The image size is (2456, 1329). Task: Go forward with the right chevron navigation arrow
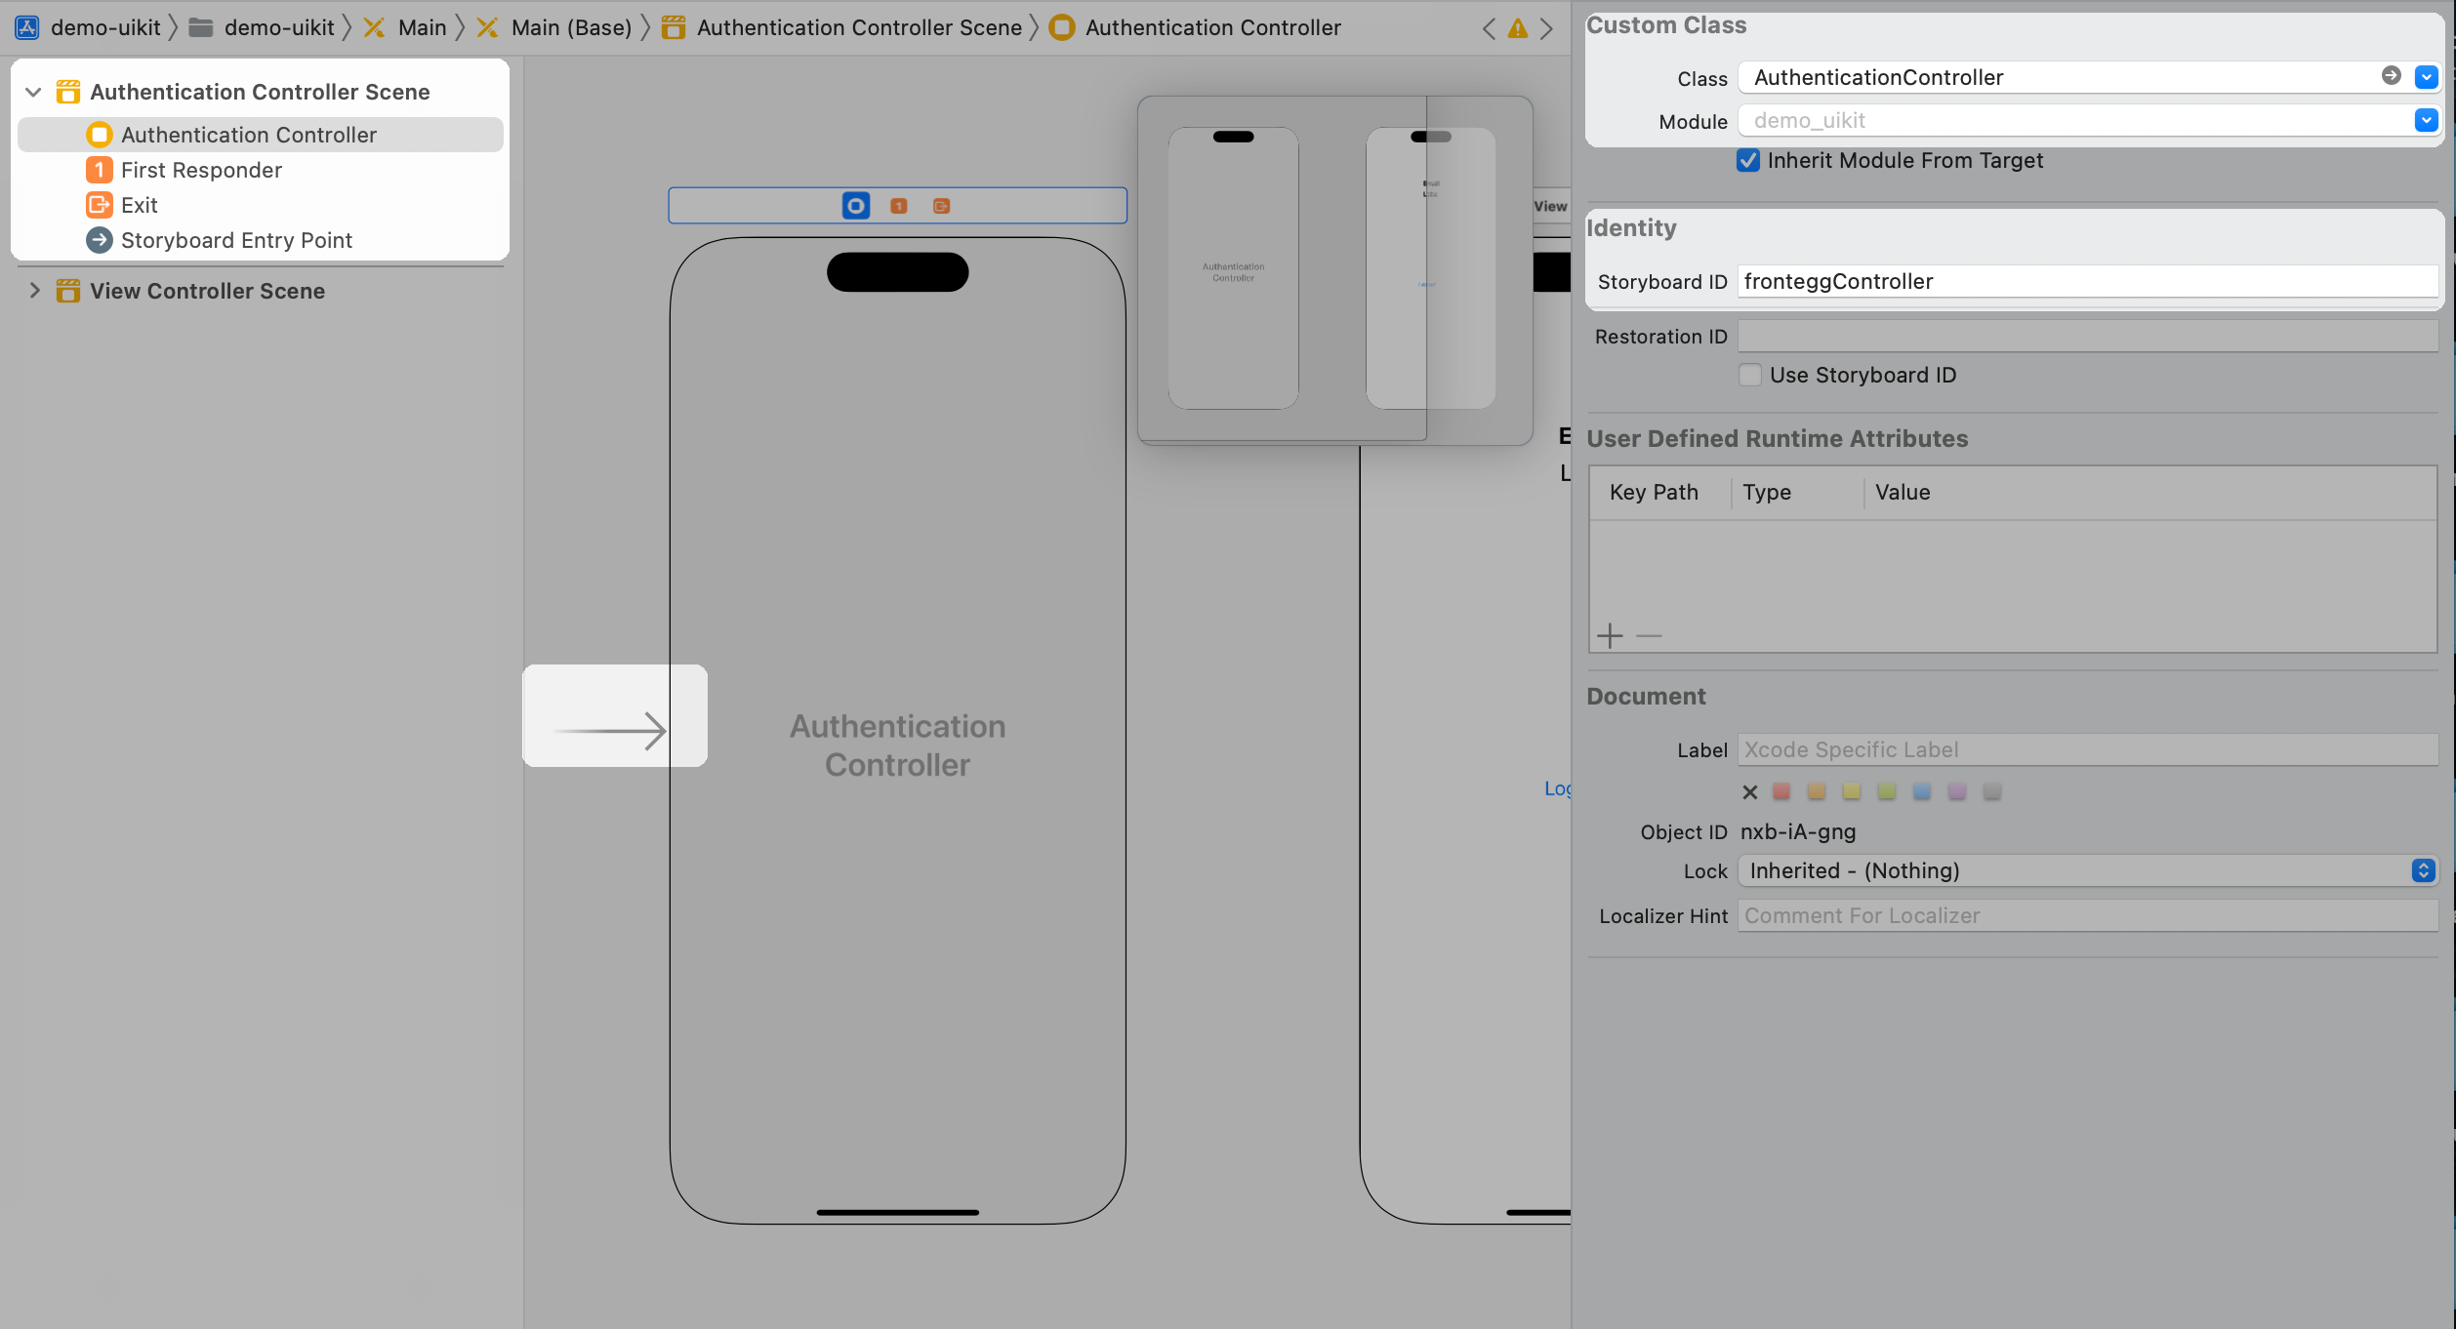tap(1546, 28)
